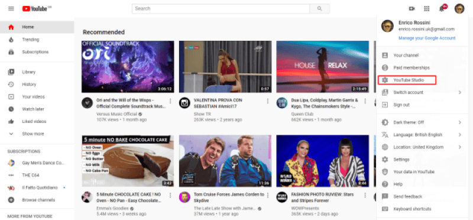Open Gay Men's Dance Co subscription
Image resolution: width=473 pixels, height=220 pixels.
pos(37,163)
